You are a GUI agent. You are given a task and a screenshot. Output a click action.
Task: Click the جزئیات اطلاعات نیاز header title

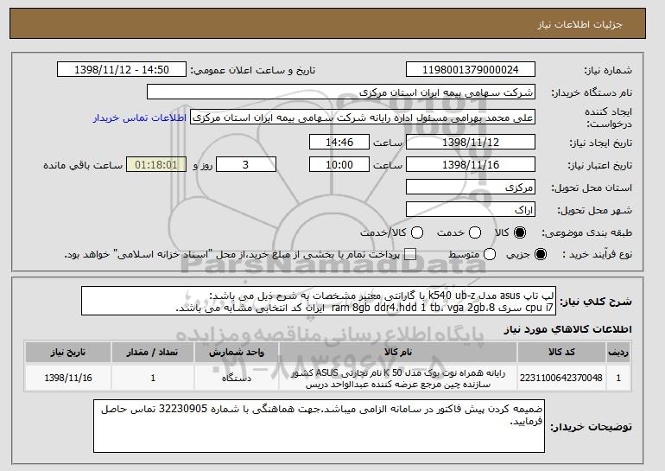[x=579, y=24]
